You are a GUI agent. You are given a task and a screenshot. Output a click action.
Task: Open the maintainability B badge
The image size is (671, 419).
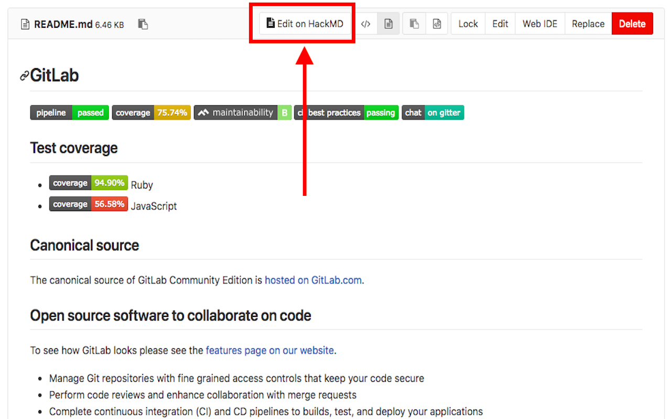pyautogui.click(x=243, y=113)
